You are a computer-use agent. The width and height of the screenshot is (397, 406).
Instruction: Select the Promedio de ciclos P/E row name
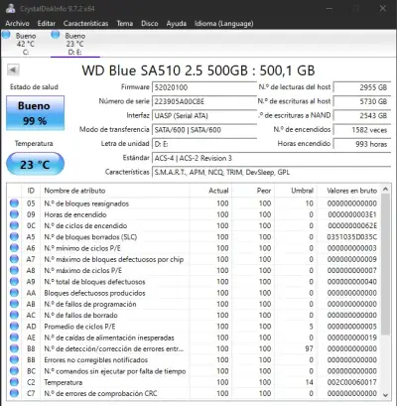click(x=79, y=327)
